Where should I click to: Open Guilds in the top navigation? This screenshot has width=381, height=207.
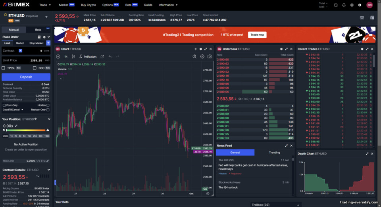[148, 5]
